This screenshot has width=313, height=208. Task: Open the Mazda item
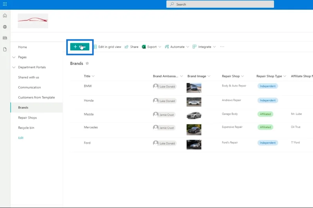pos(89,114)
